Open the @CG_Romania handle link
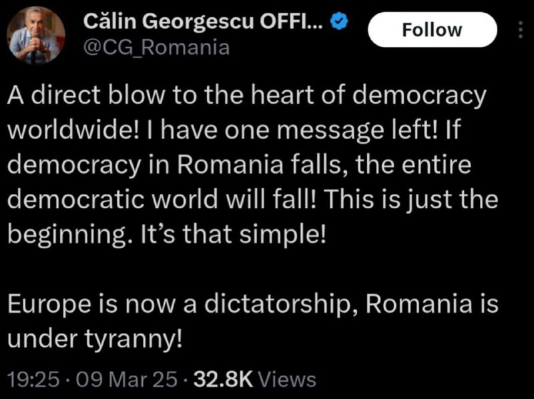534x399 pixels. tap(156, 47)
